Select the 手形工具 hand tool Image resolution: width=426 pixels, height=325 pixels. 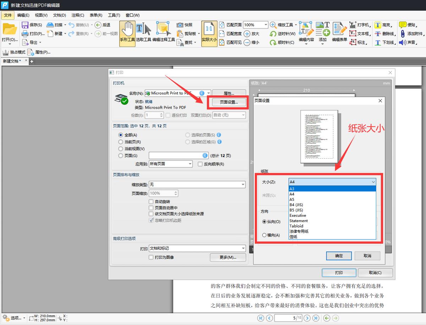click(x=127, y=33)
